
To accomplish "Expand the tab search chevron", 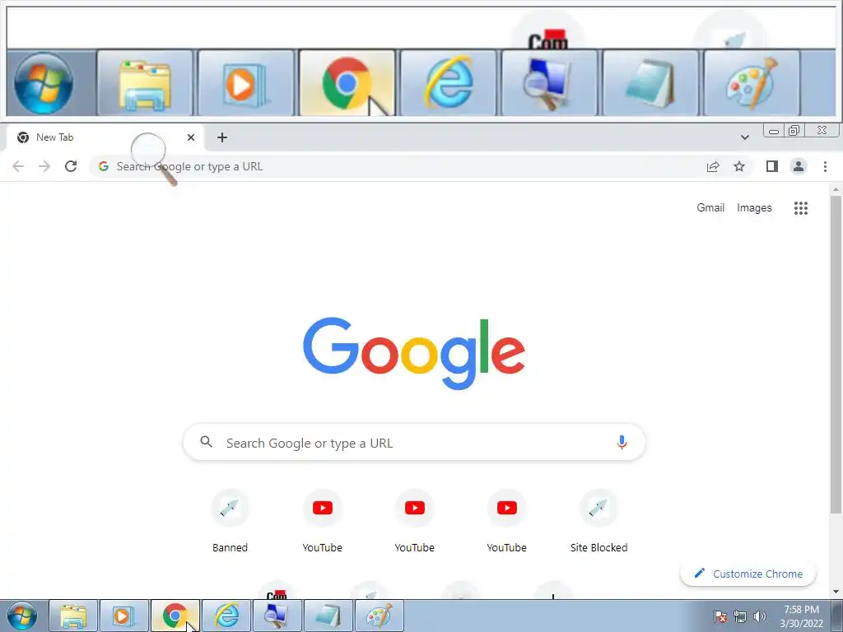I will (744, 137).
